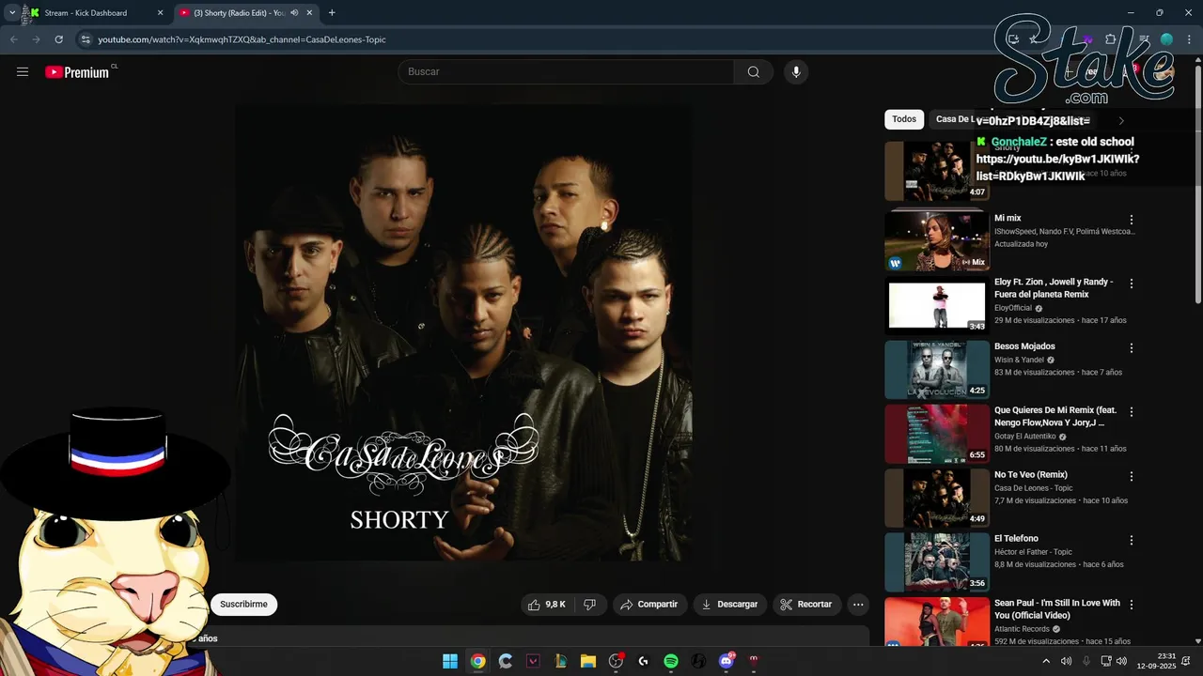Open options menu for El Telefono

[x=1132, y=541]
